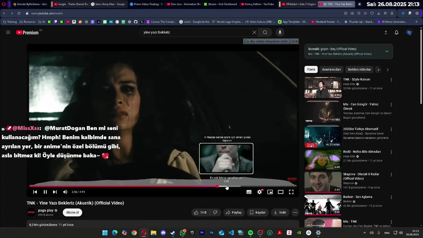The height and width of the screenshot is (238, 423).
Task: Enter full screen mode
Action: [x=291, y=192]
